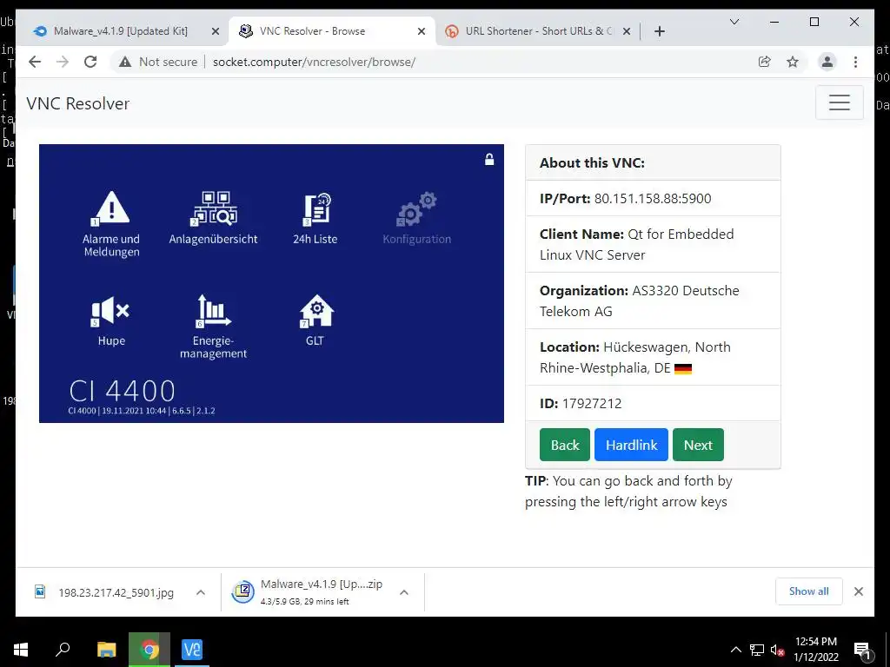Click the greyed Konfiguration gears icon
890x667 pixels.
(416, 208)
